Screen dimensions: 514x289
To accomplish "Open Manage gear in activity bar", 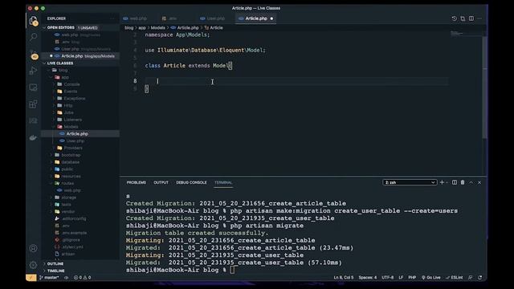I will coord(33,264).
